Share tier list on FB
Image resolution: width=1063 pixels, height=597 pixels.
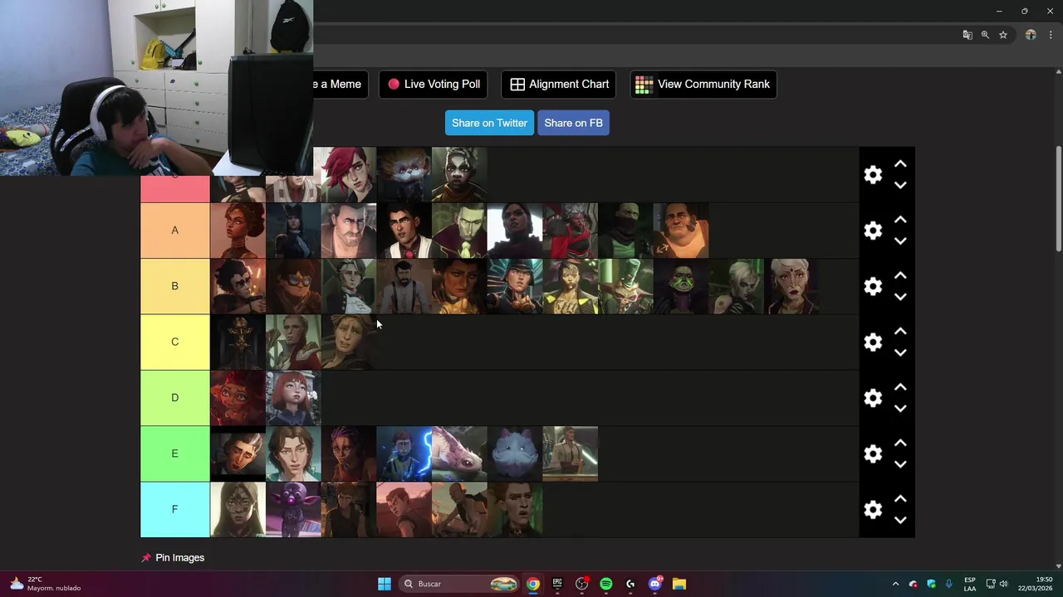click(x=573, y=123)
